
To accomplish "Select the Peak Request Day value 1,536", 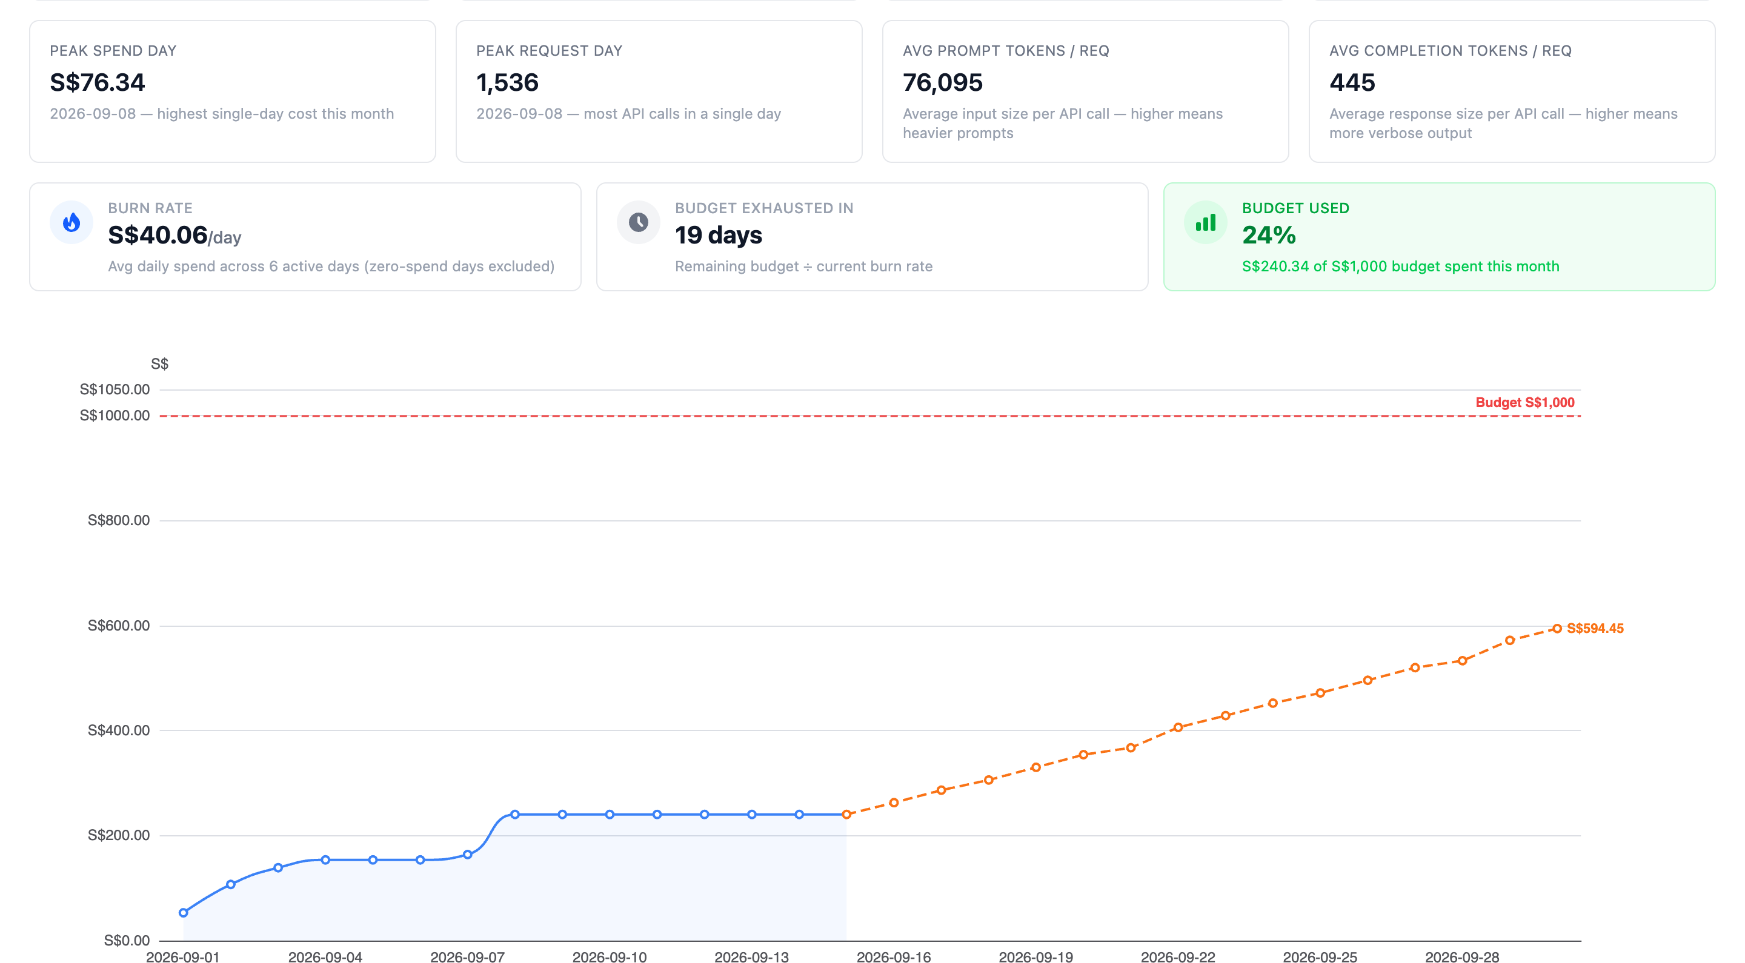I will (507, 82).
